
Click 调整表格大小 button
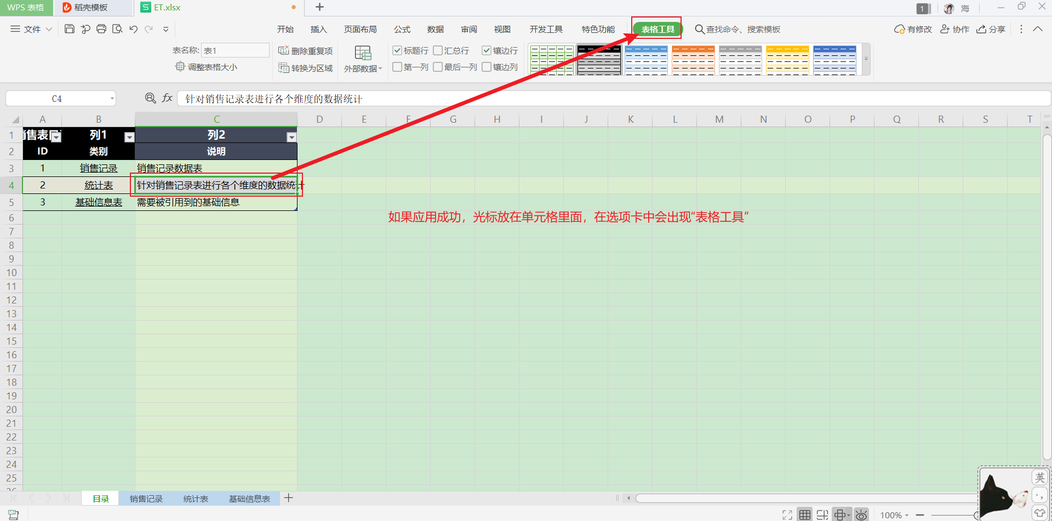click(x=206, y=67)
